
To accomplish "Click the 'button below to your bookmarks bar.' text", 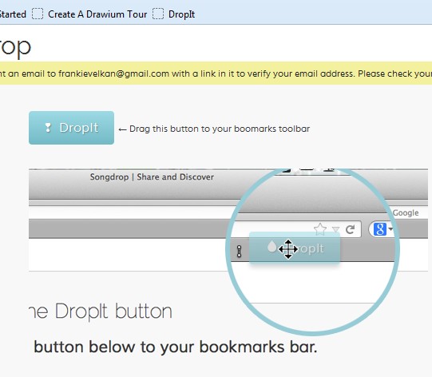I will pos(176,347).
